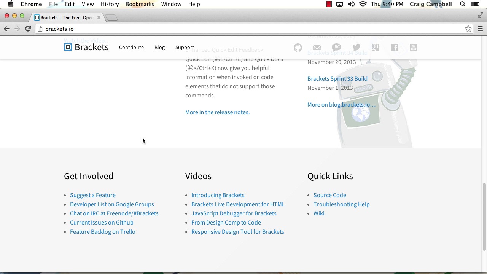Open Feature Backlog on Trello link
The height and width of the screenshot is (274, 487).
102,232
